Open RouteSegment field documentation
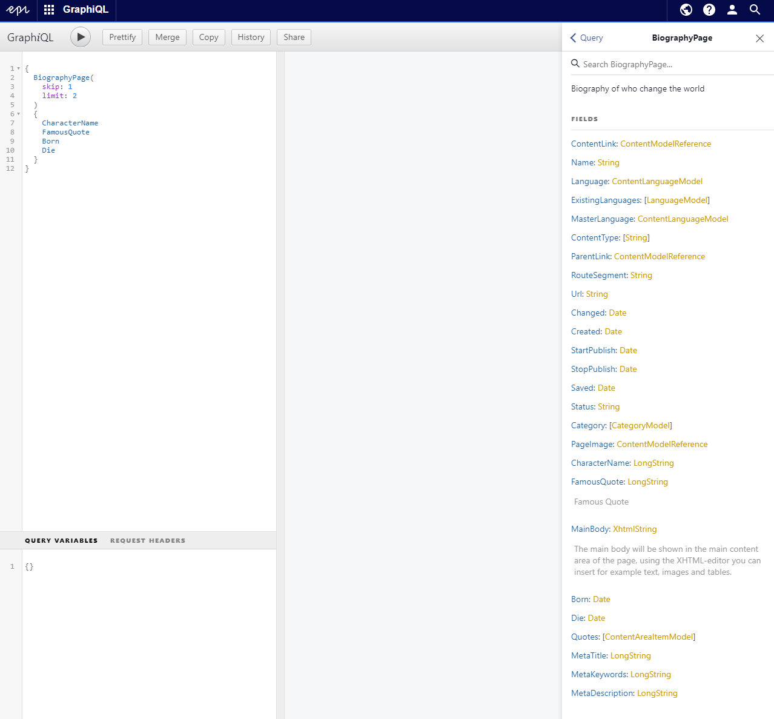This screenshot has height=719, width=774. click(599, 275)
